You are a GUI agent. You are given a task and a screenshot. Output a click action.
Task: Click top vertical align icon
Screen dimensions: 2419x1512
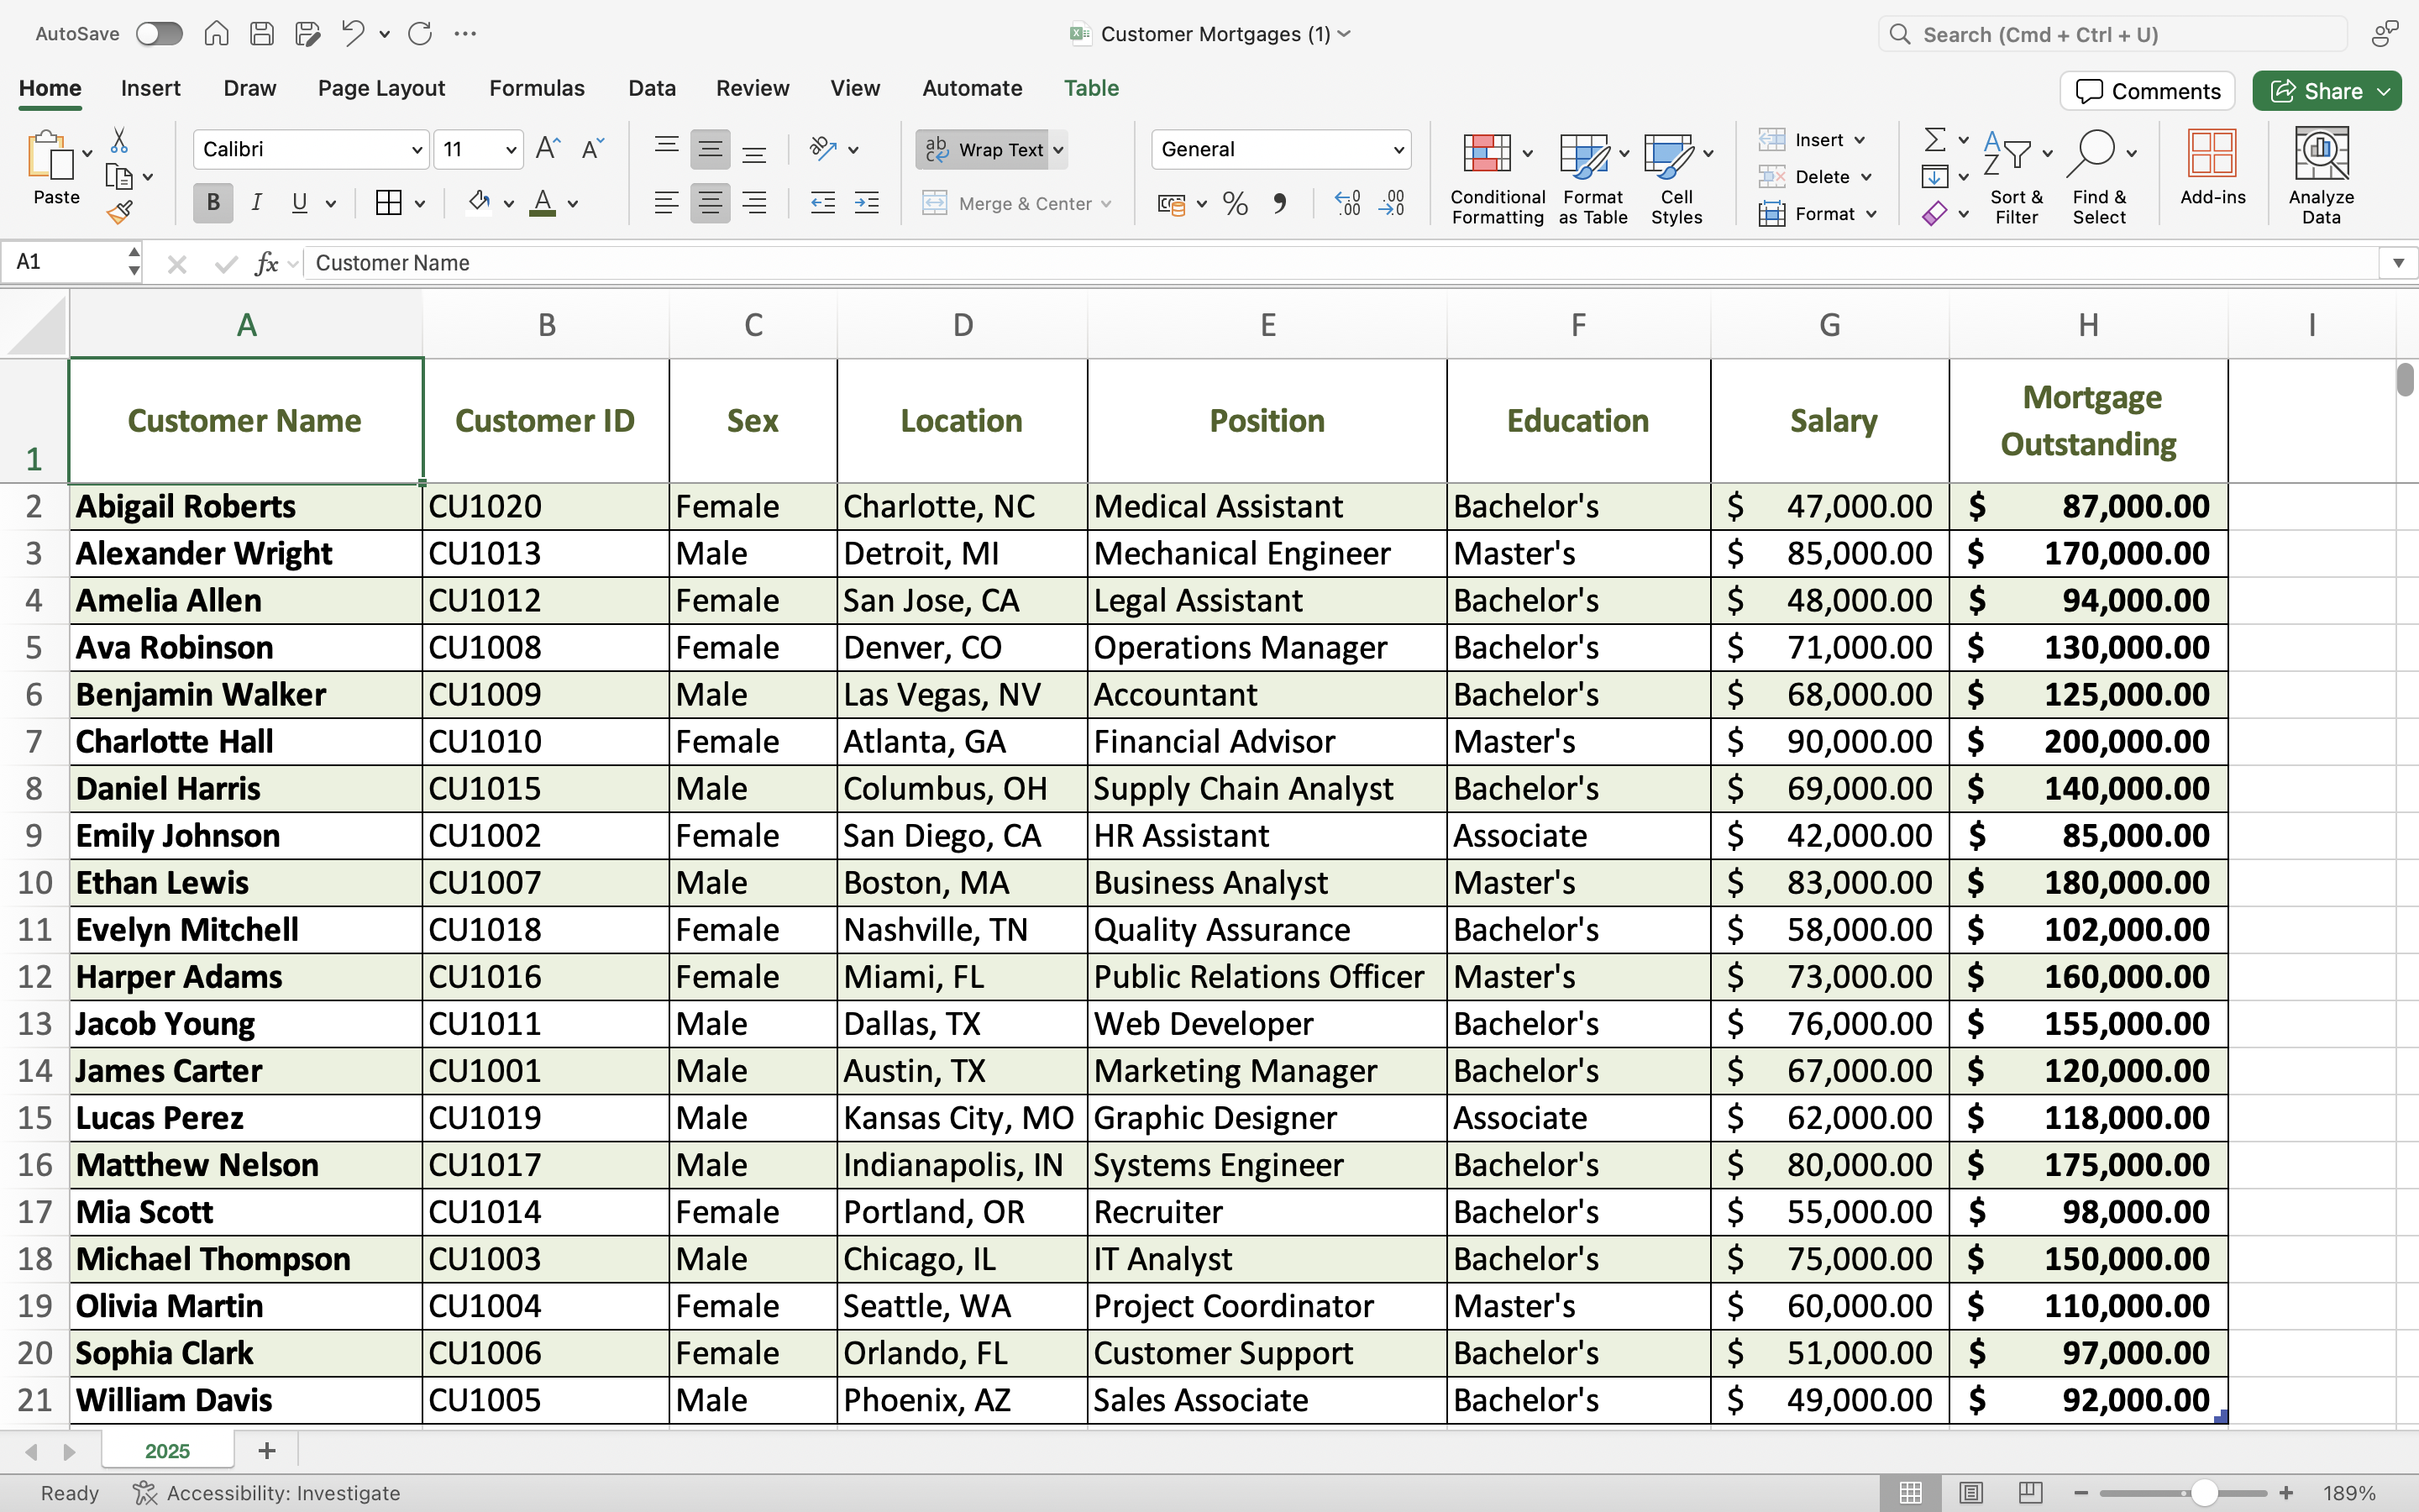[666, 149]
